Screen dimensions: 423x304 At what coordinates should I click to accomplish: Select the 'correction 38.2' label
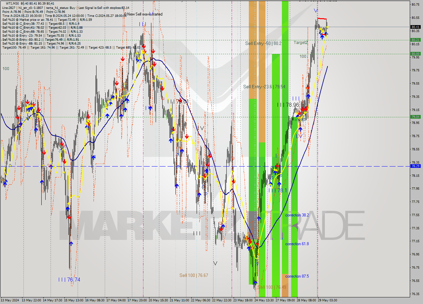297,215
